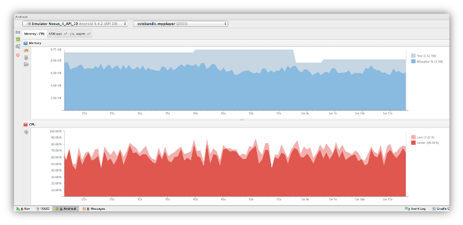Click the allocation tracking icon
This screenshot has width=463, height=225.
pos(26,64)
